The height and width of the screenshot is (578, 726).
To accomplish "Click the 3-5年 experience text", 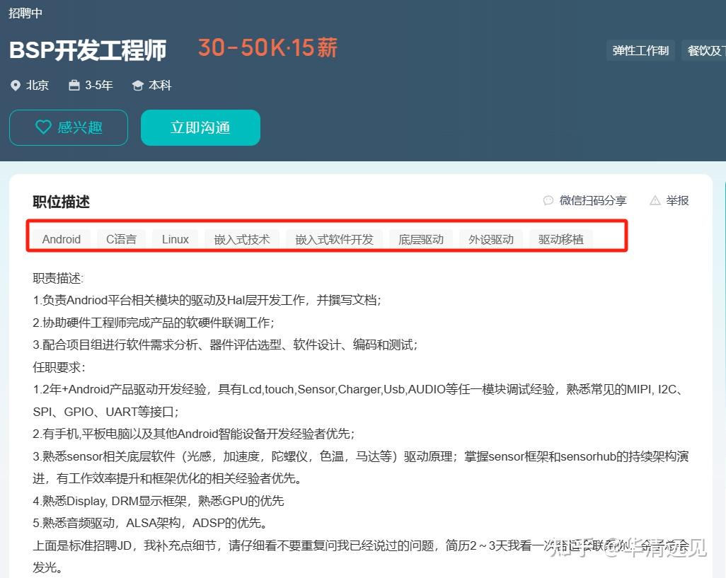I will click(x=99, y=85).
